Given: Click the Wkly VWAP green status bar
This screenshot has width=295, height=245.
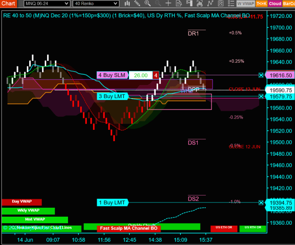Looking at the screenshot, I should tap(28, 211).
